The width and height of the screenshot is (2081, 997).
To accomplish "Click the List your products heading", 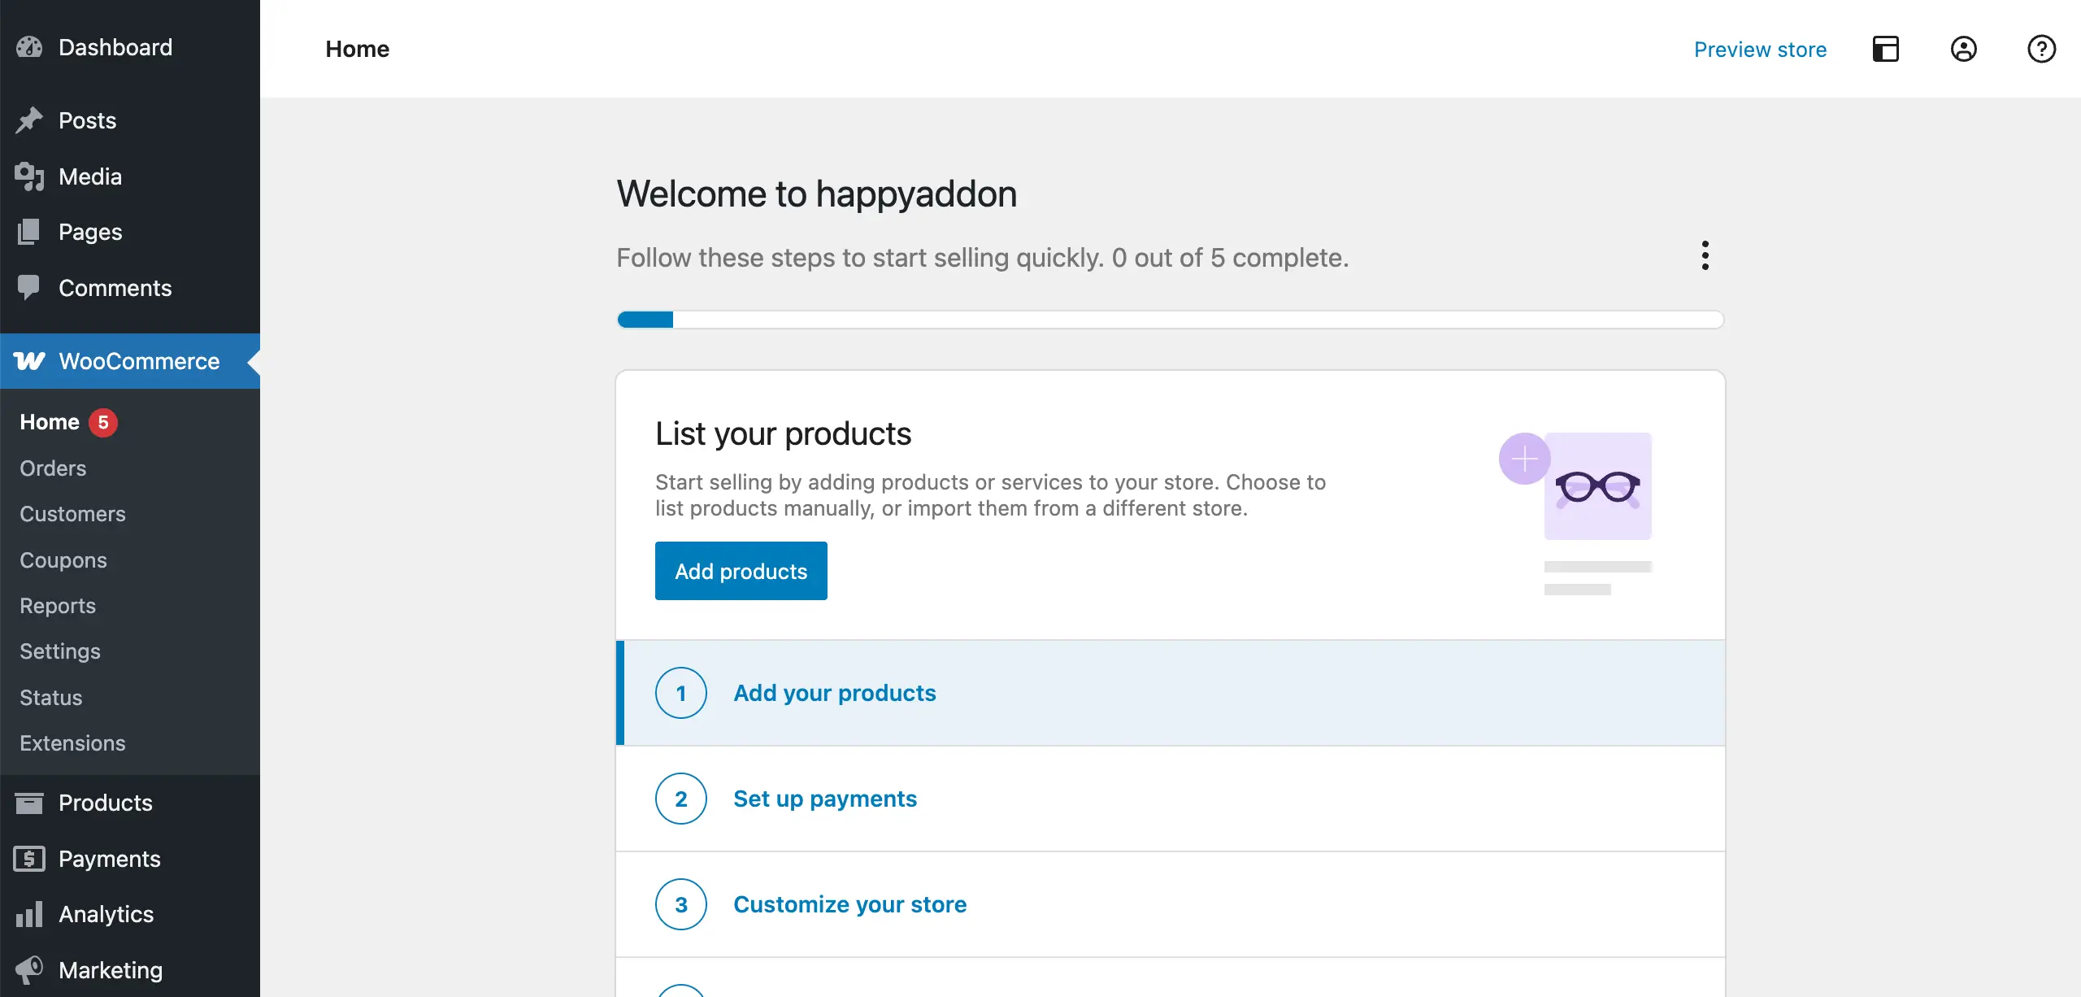I will [x=784, y=433].
